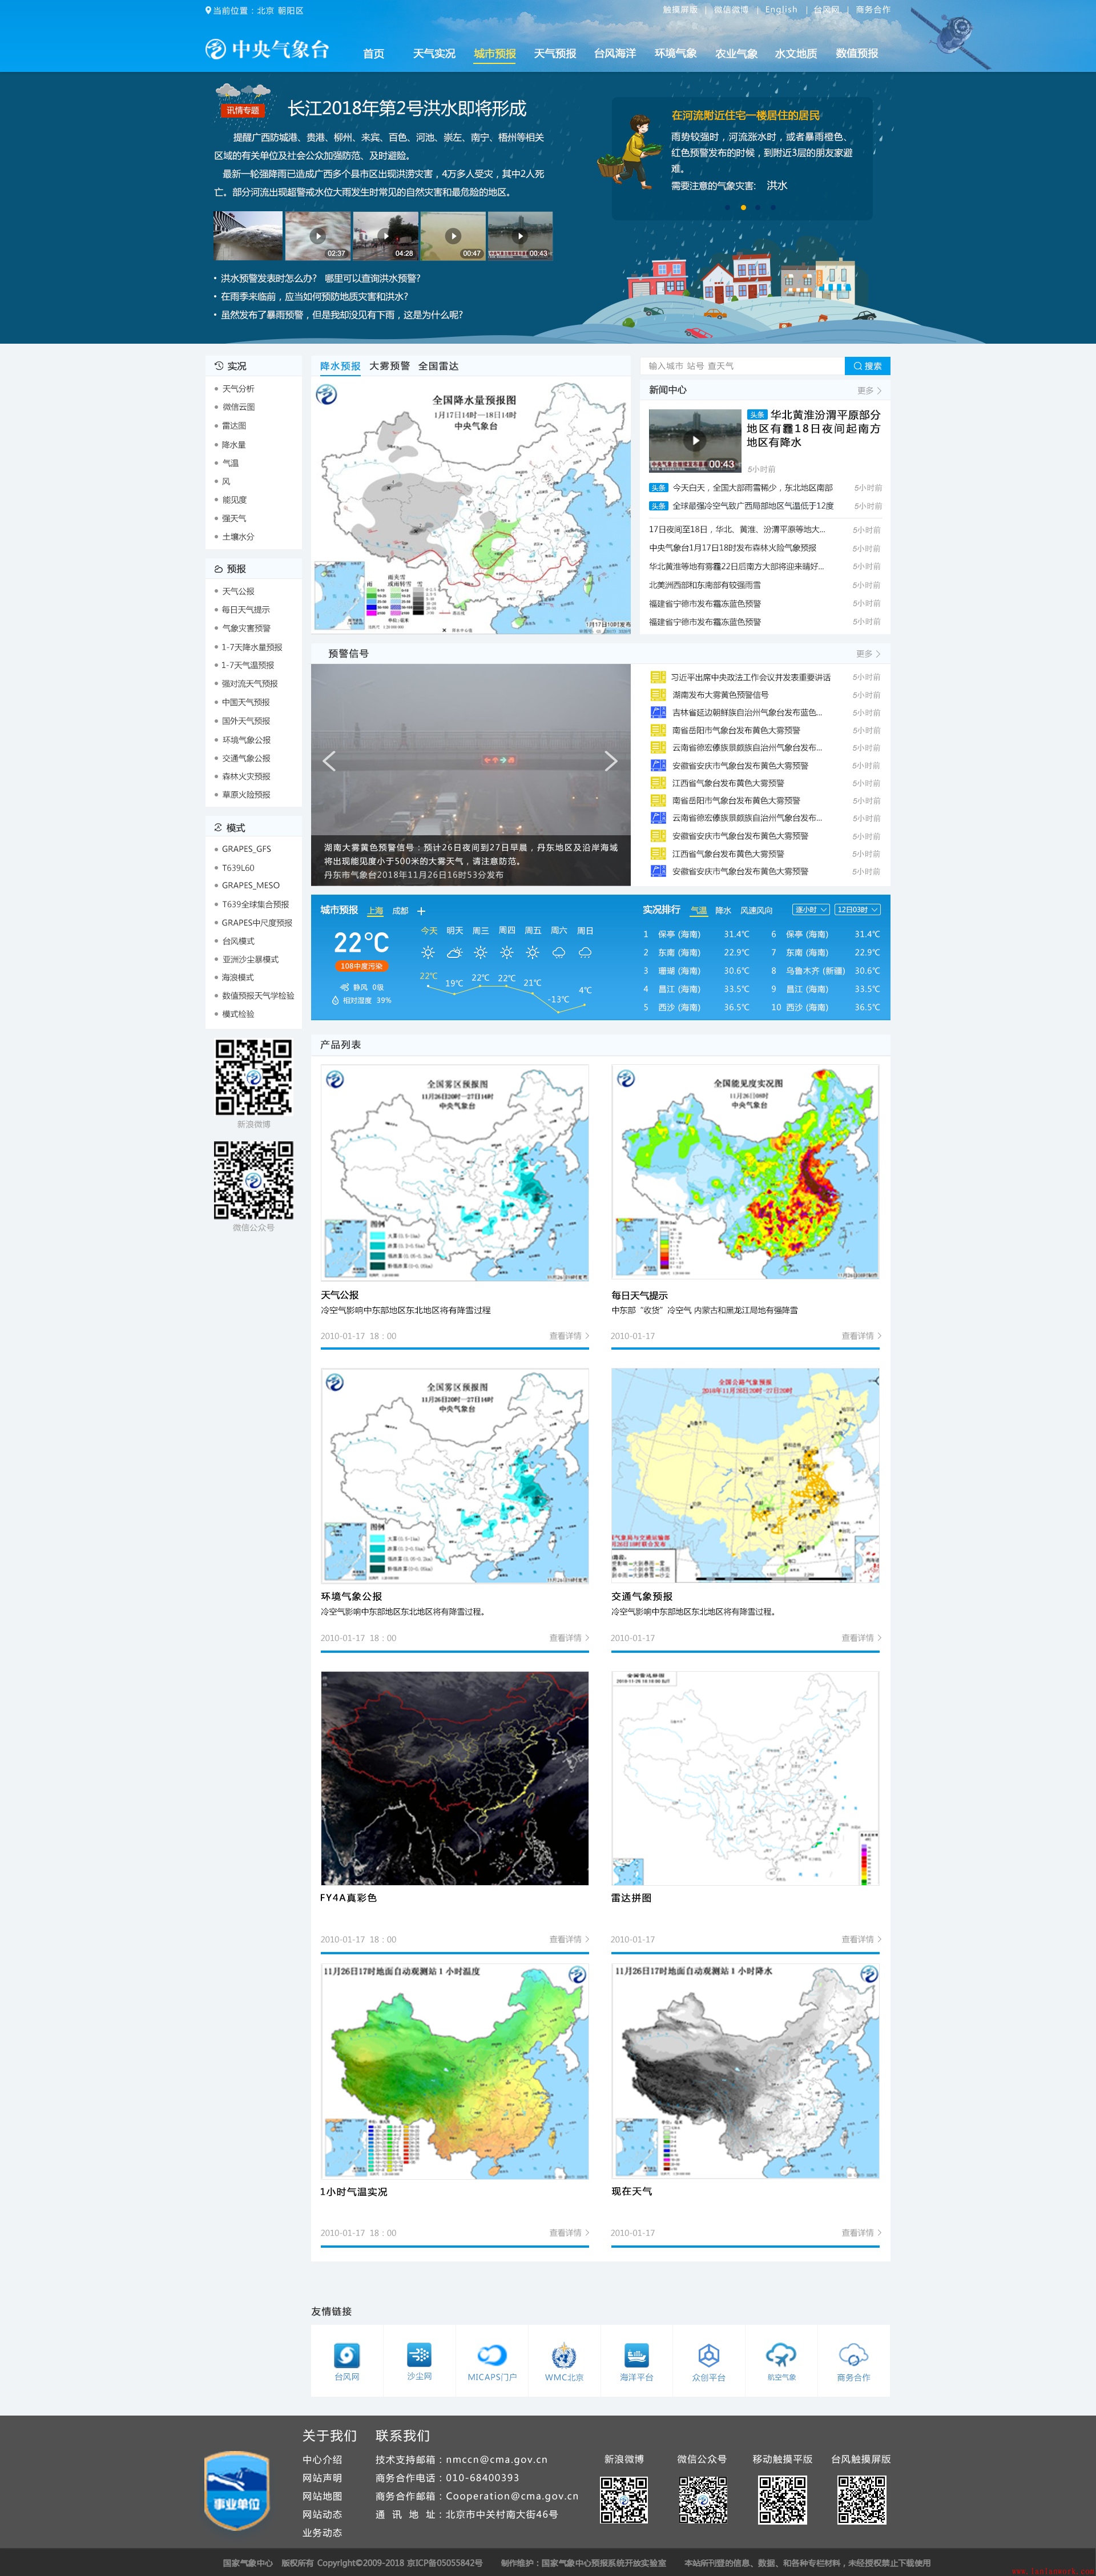The image size is (1096, 2576).
Task: Switch to the 大雾预警 tab
Action: click(389, 366)
